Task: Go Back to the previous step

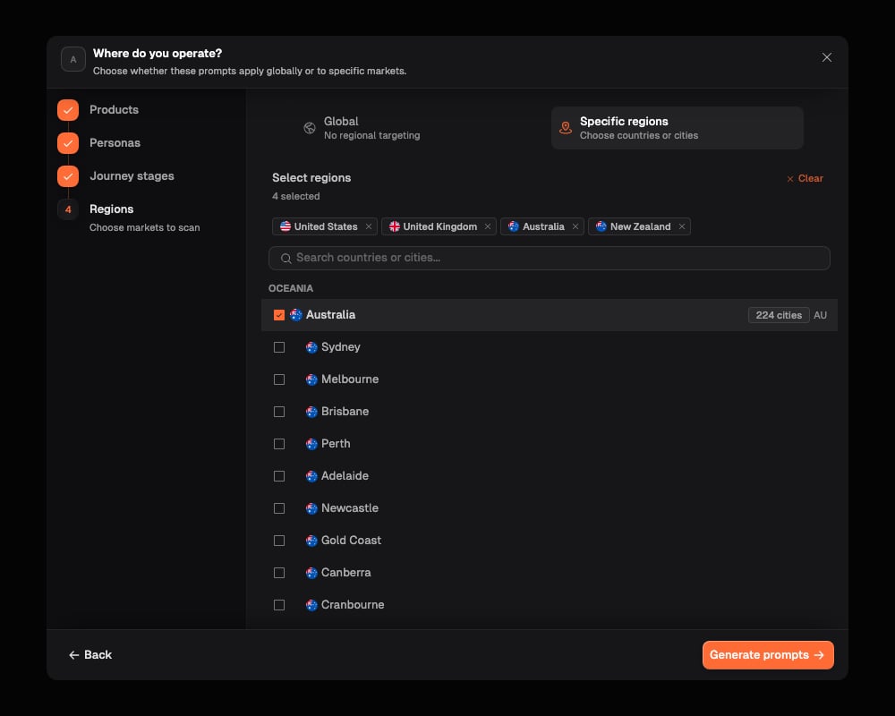Action: tap(90, 655)
